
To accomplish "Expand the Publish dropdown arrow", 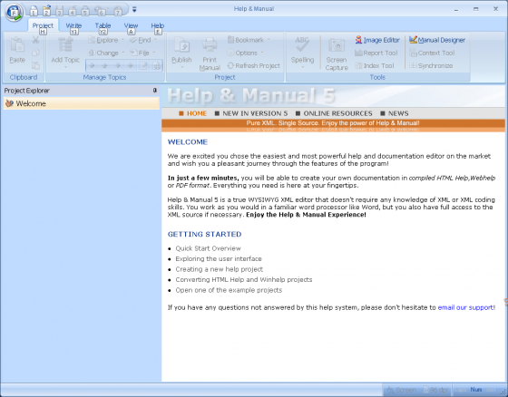I will 181,67.
